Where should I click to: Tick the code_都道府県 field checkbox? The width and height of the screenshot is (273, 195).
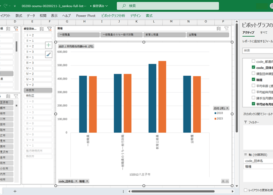pos(253,61)
